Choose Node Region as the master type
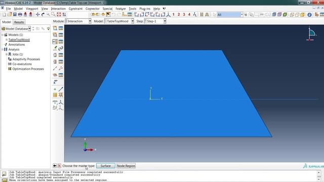This screenshot has width=324, height=182. [126, 166]
